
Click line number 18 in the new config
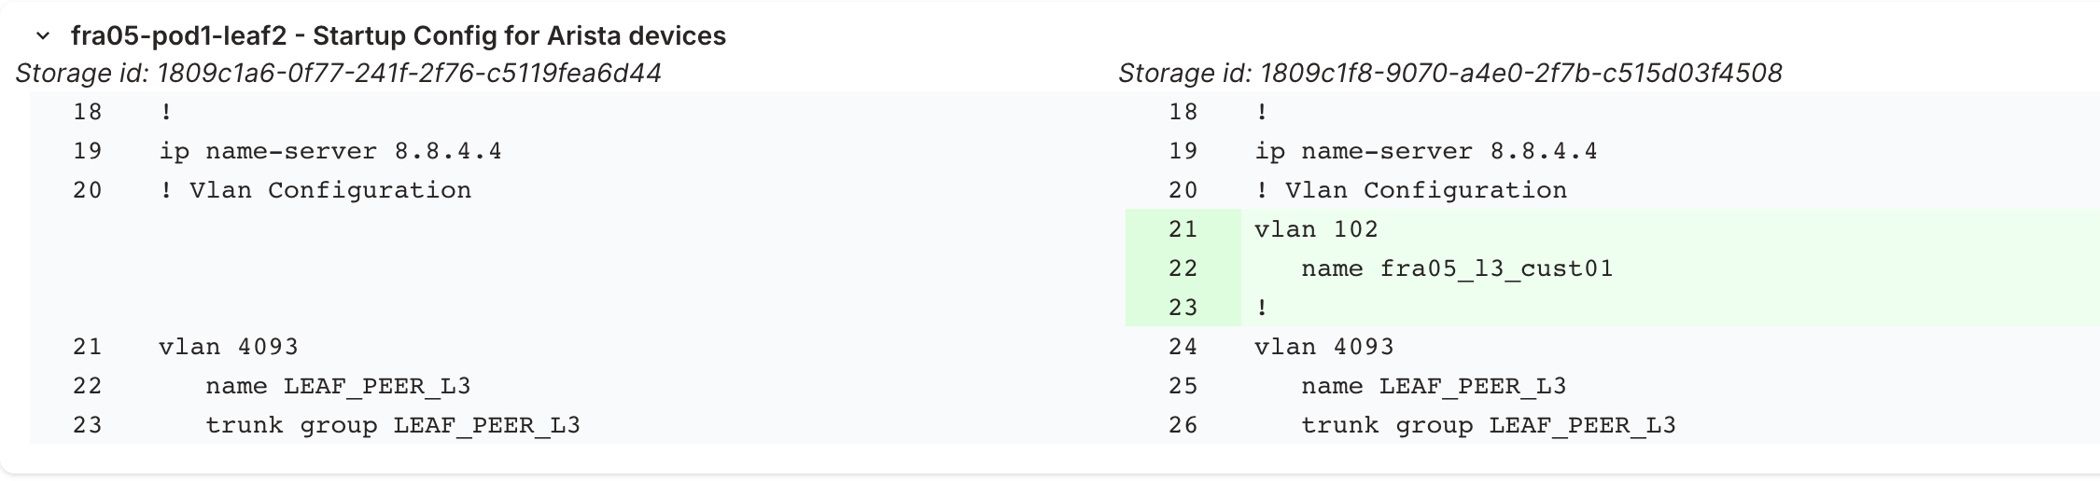(1183, 112)
